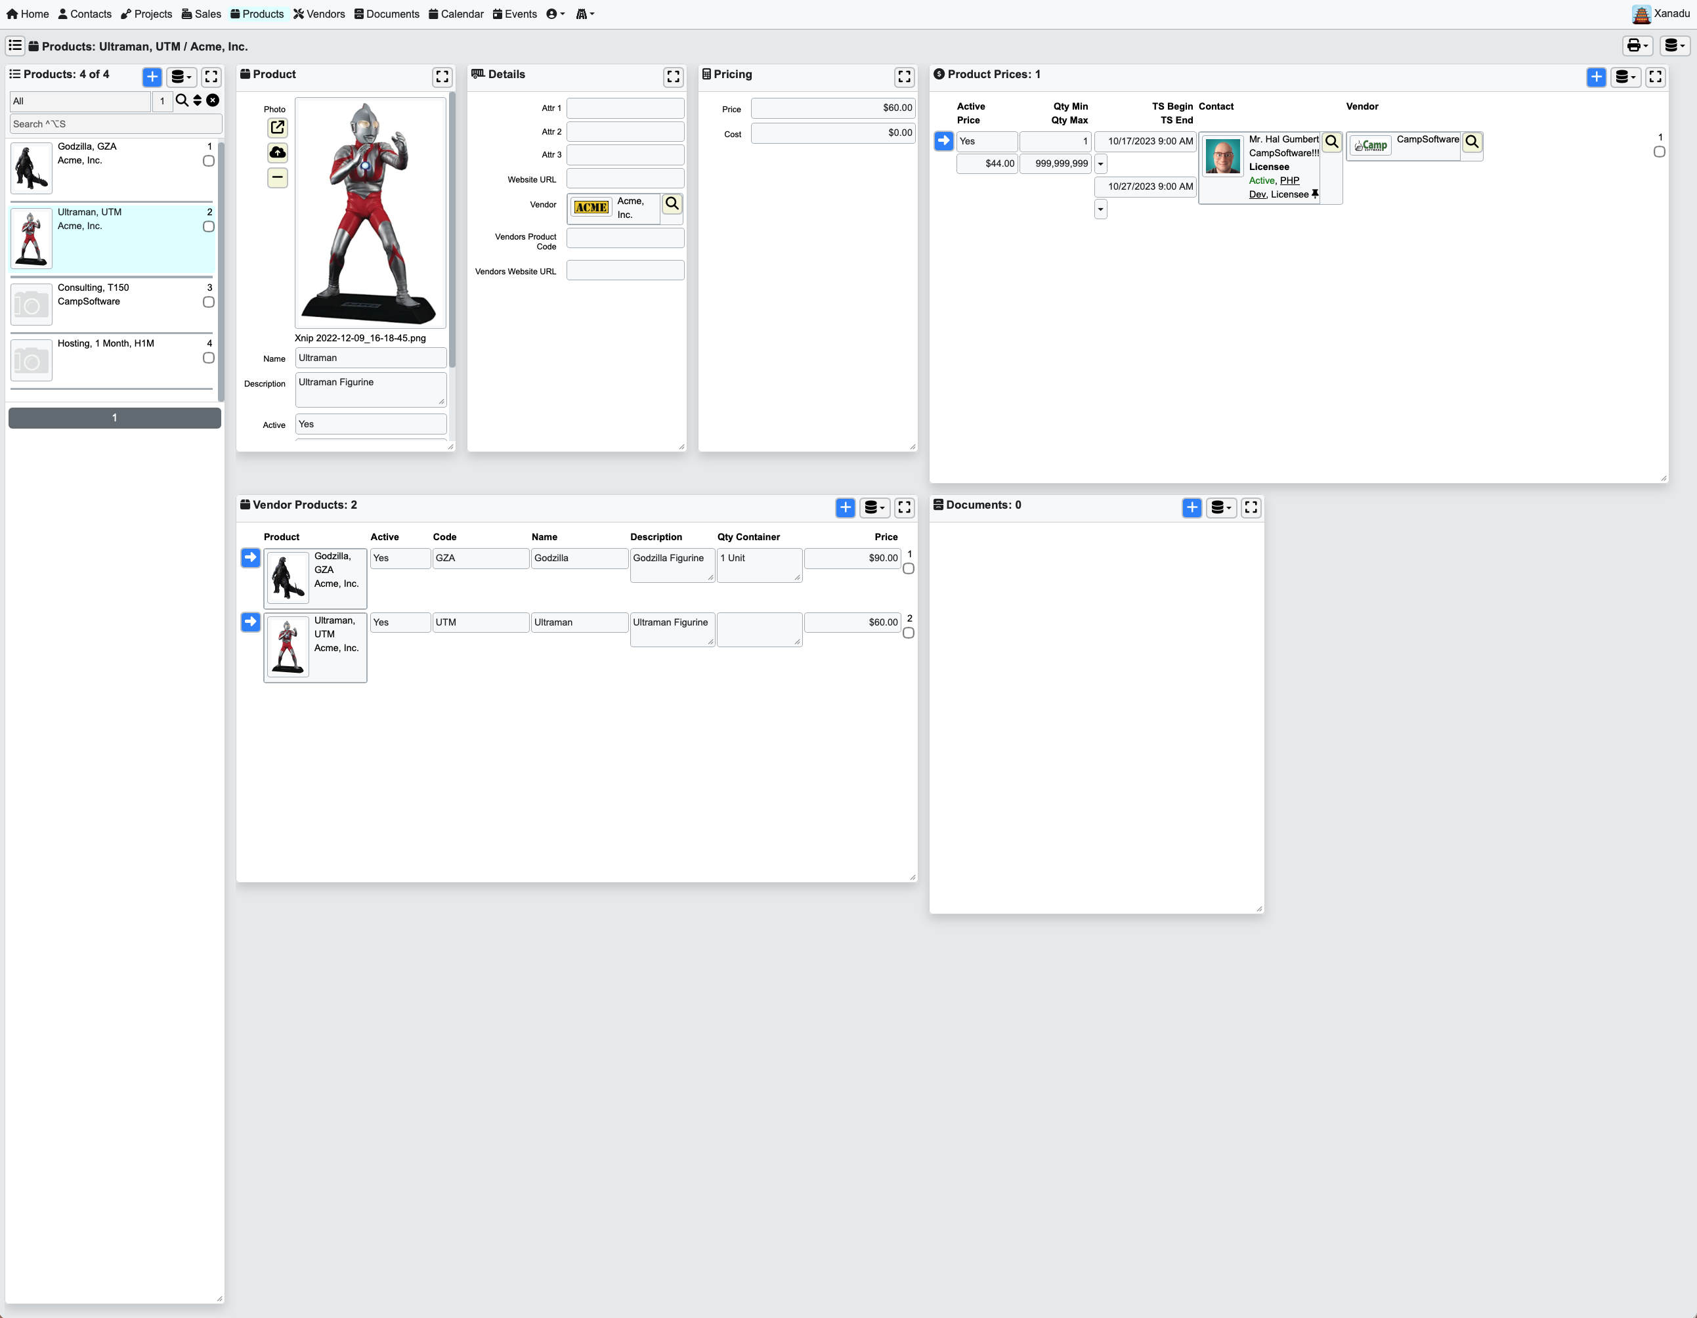Open the print icon's dropdown arrow

coord(1645,46)
